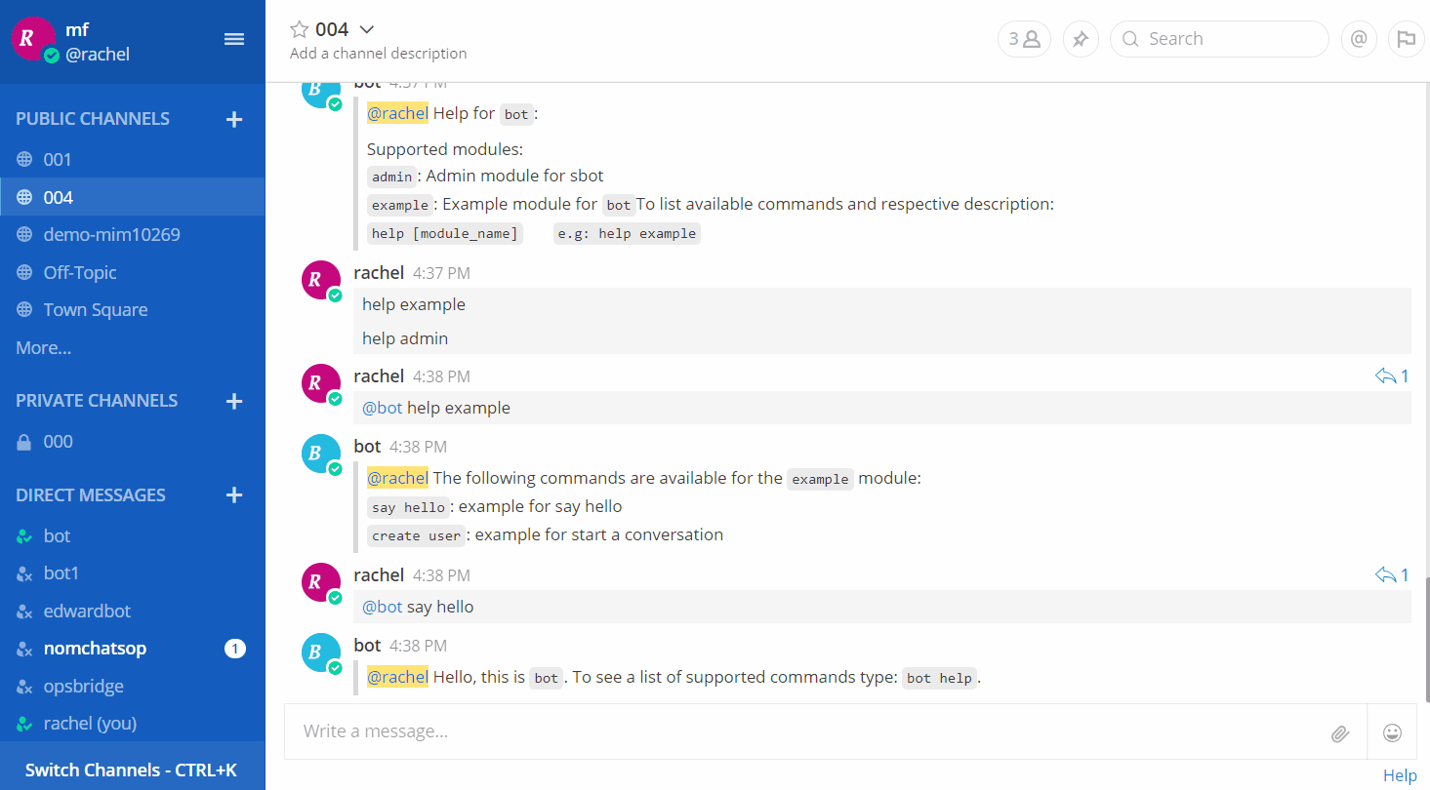Click 'help admin' message text
Screen dimensions: 1430x790
point(405,338)
